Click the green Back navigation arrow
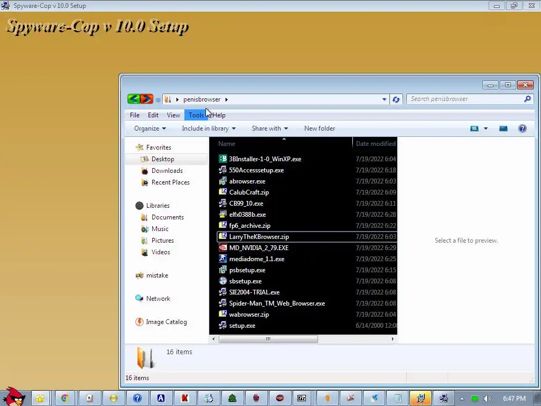This screenshot has height=406, width=541. pyautogui.click(x=134, y=99)
